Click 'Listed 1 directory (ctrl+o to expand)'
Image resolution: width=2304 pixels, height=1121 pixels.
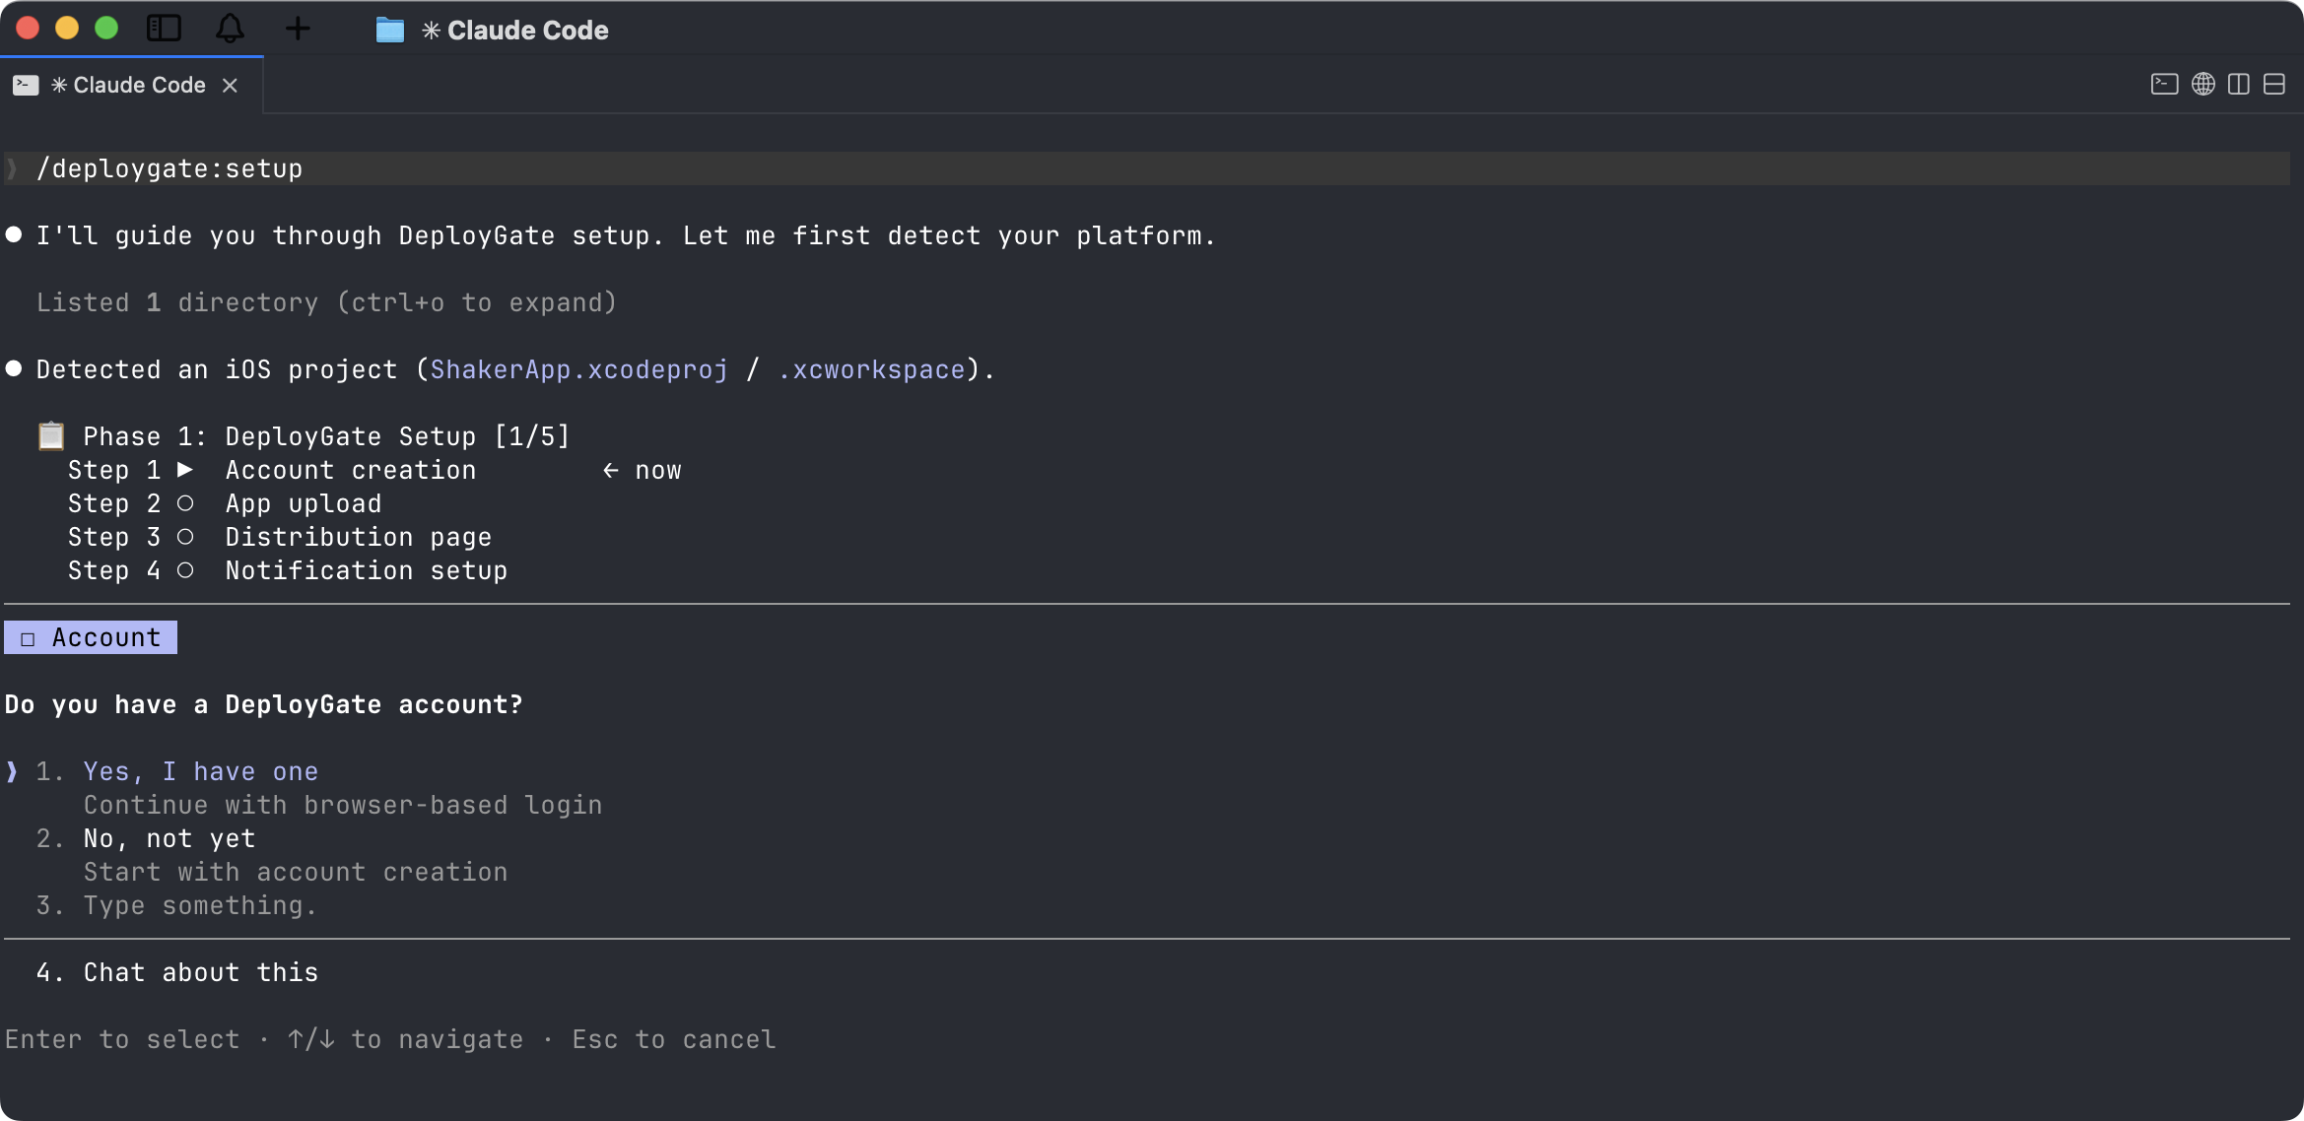(327, 302)
